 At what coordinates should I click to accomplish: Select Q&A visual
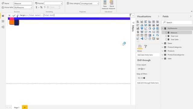click(146, 39)
